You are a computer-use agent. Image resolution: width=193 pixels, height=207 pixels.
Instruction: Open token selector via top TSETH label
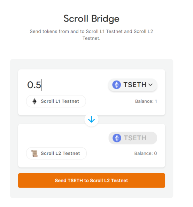pos(135,85)
